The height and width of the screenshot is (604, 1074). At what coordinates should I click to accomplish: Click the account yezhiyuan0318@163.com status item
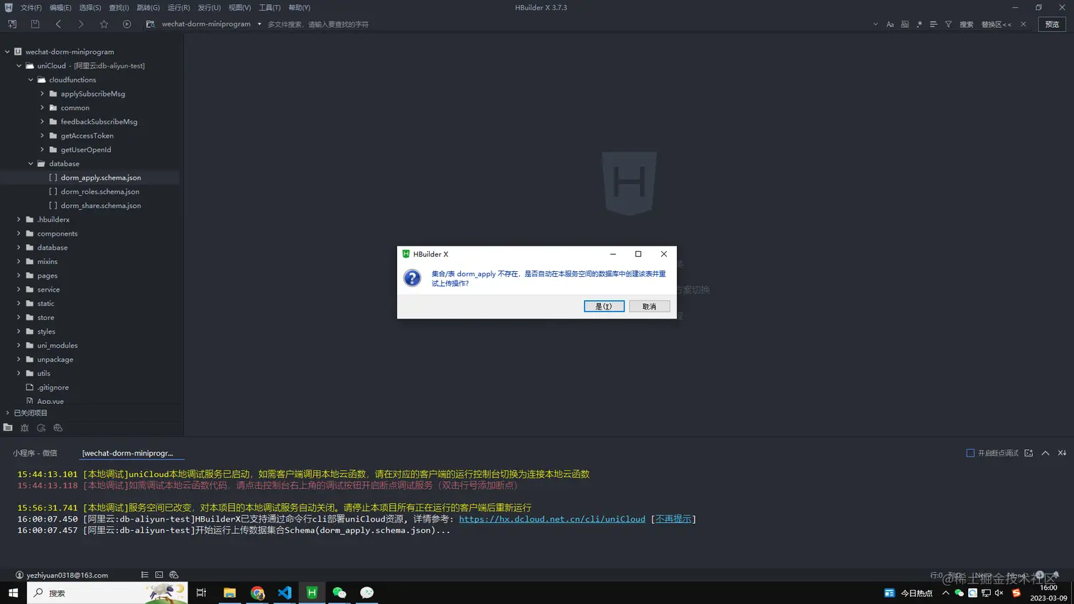tap(61, 575)
